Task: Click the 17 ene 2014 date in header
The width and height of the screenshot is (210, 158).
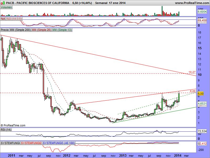Action: point(117,3)
